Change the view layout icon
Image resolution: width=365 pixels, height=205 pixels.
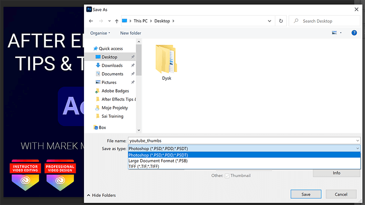[334, 33]
